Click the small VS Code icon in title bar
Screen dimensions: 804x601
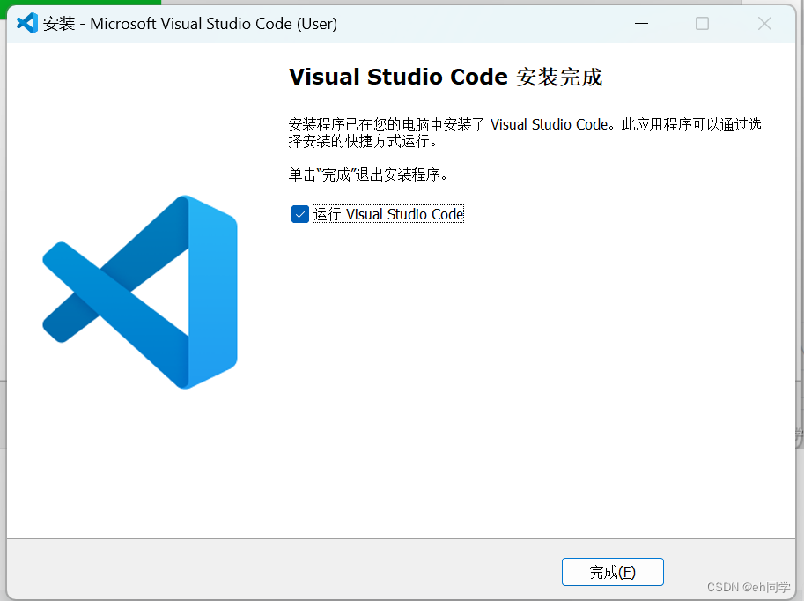click(x=27, y=23)
